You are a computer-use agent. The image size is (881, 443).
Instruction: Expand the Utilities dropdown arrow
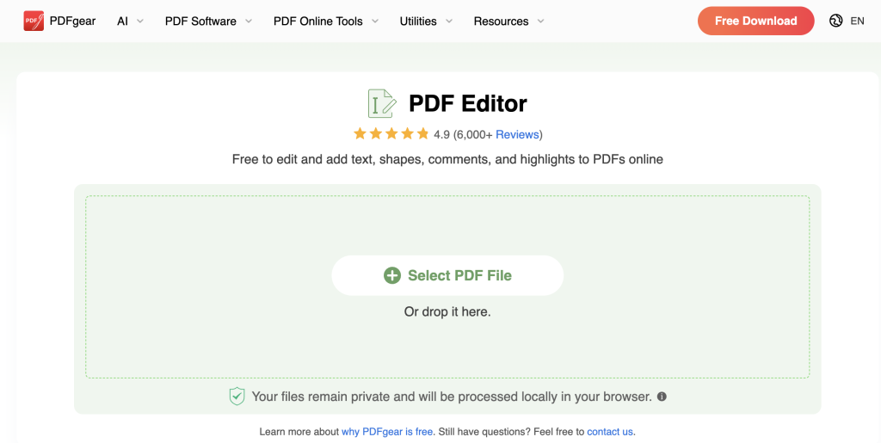coord(449,22)
